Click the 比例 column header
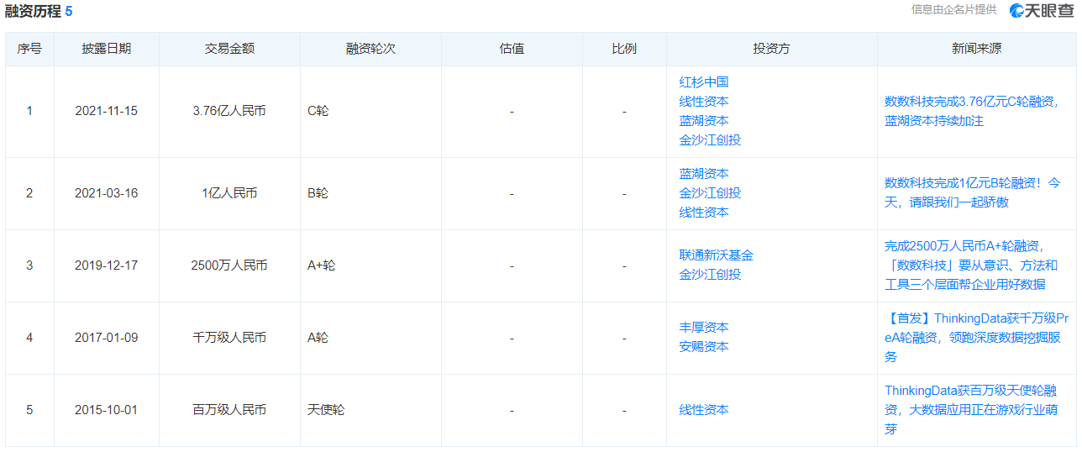Image resolution: width=1082 pixels, height=452 pixels. (624, 49)
